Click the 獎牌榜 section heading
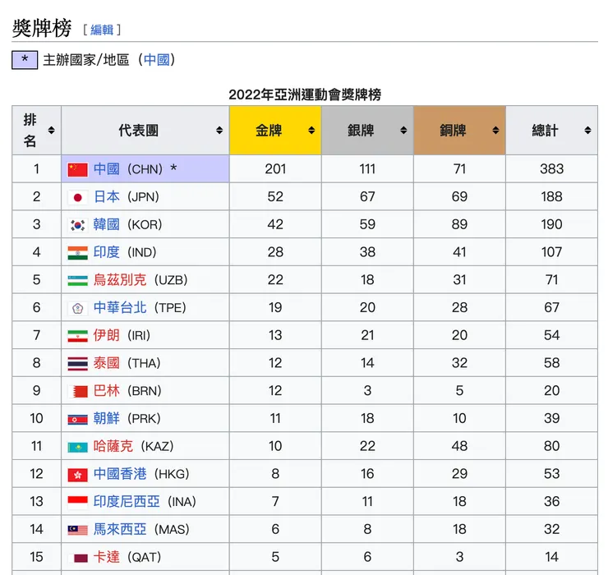608x575 pixels. (x=42, y=28)
